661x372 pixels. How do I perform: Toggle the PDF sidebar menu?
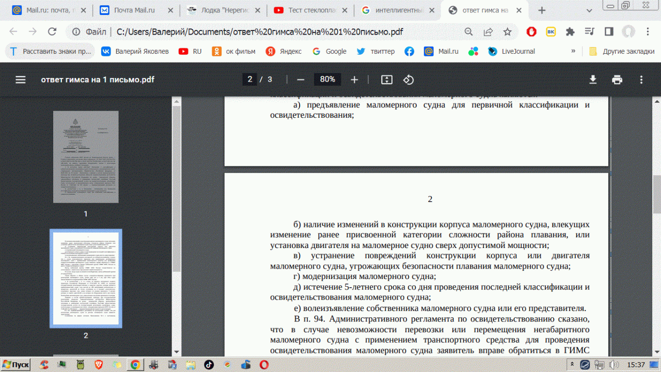coord(21,80)
